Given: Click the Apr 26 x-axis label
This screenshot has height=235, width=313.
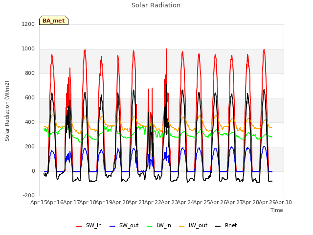Looking at the screenshot, I should tap(218, 202).
